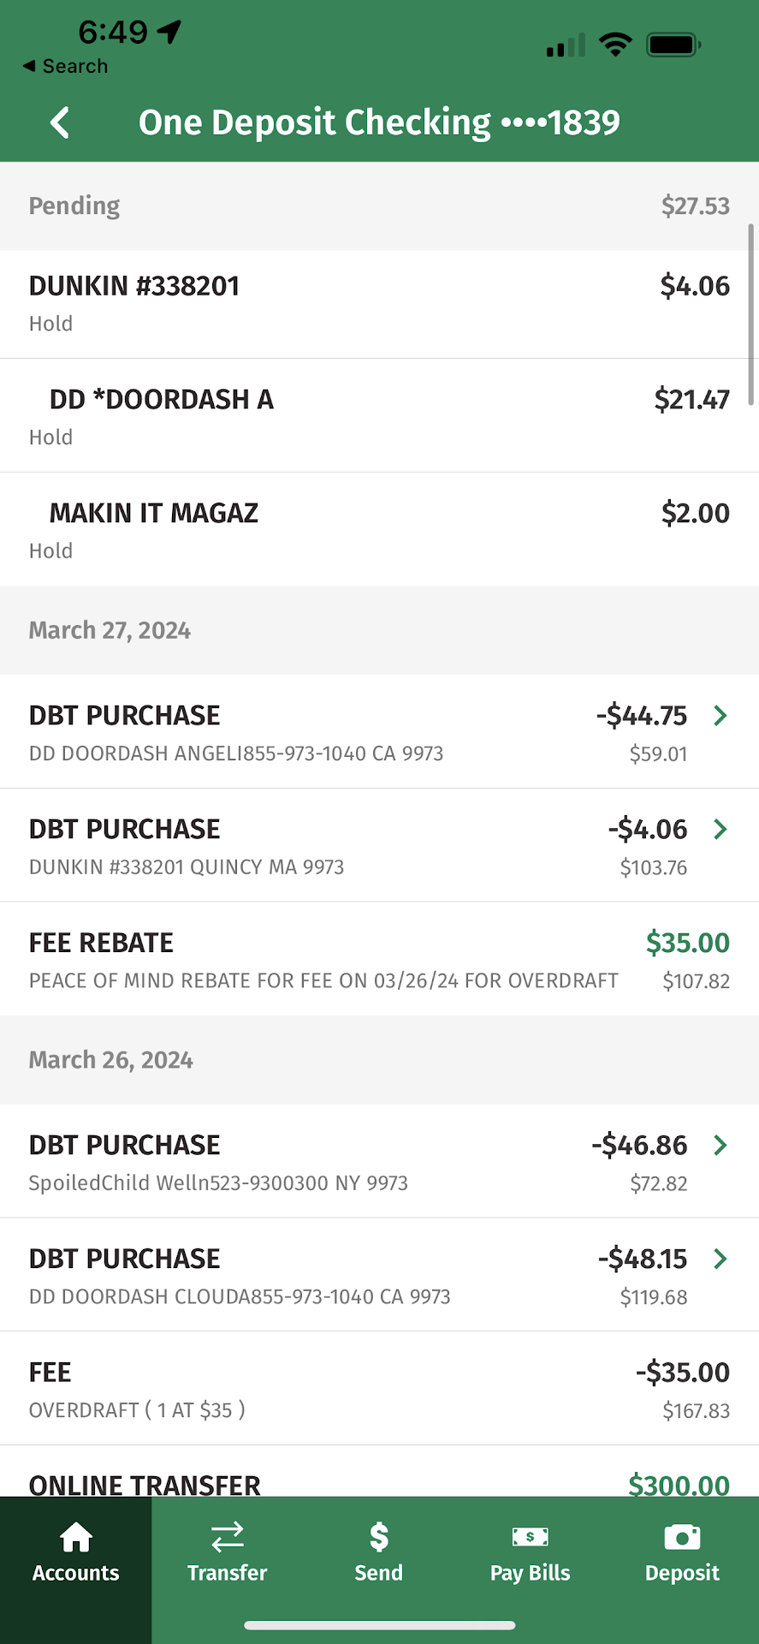Open the MAKIN IT MAGAZ pending transaction

[x=379, y=529]
